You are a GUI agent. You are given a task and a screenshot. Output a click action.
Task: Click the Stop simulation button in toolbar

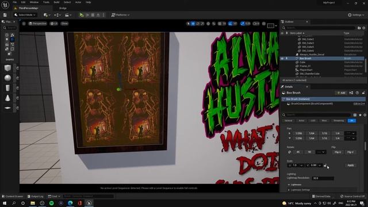(93, 15)
